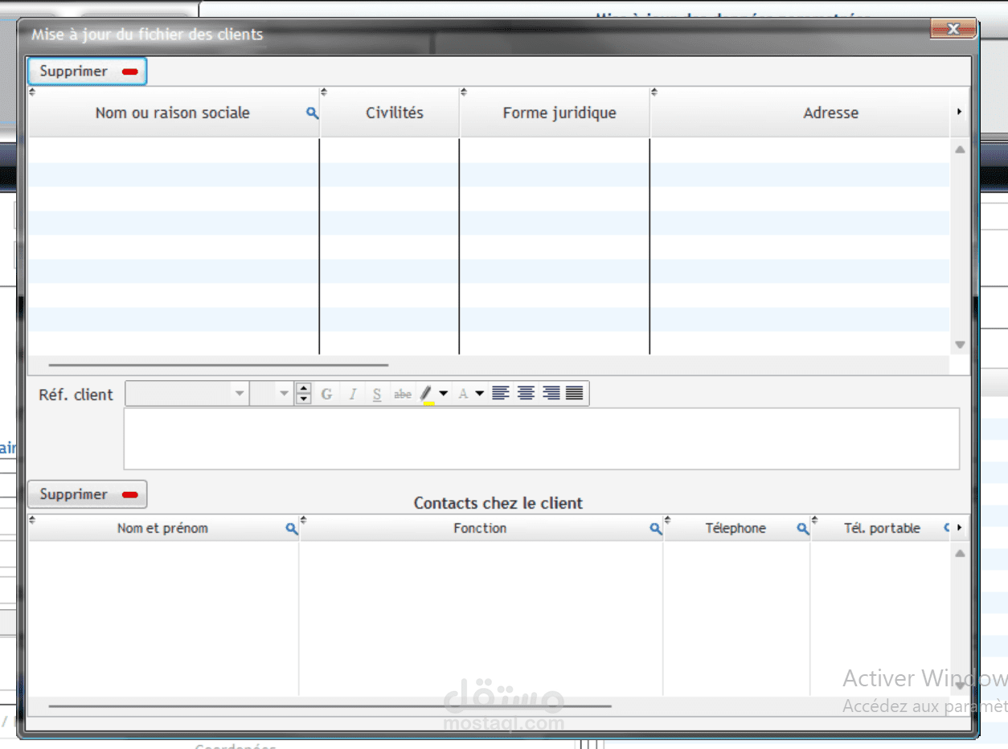
Task: Click the sort arrows icon on Nom ou raison sociale column
Action: coord(32,92)
